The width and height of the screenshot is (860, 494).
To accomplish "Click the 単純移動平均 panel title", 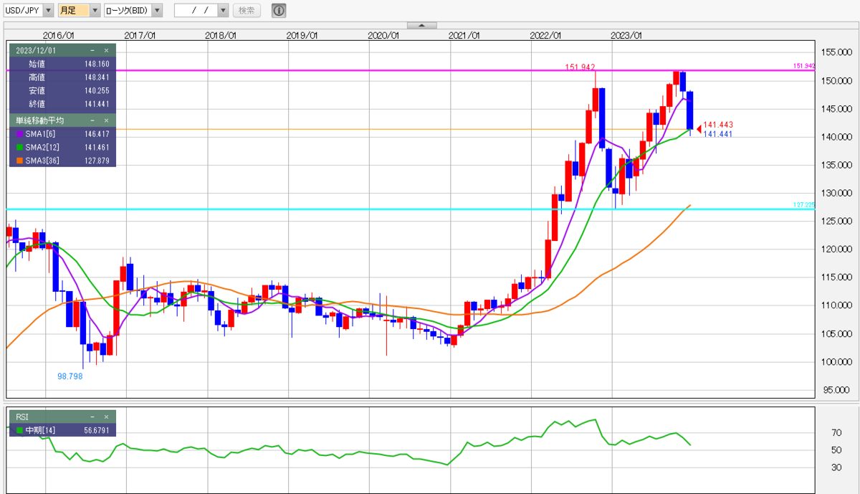I will click(x=39, y=120).
